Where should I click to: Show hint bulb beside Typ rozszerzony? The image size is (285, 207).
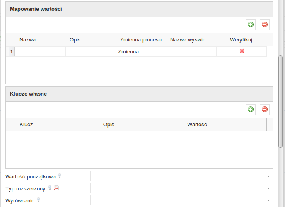click(50, 188)
